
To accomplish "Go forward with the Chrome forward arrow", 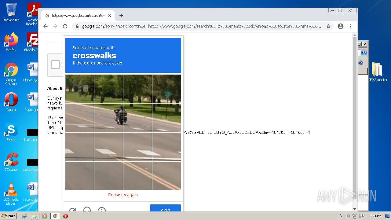I will (55, 26).
